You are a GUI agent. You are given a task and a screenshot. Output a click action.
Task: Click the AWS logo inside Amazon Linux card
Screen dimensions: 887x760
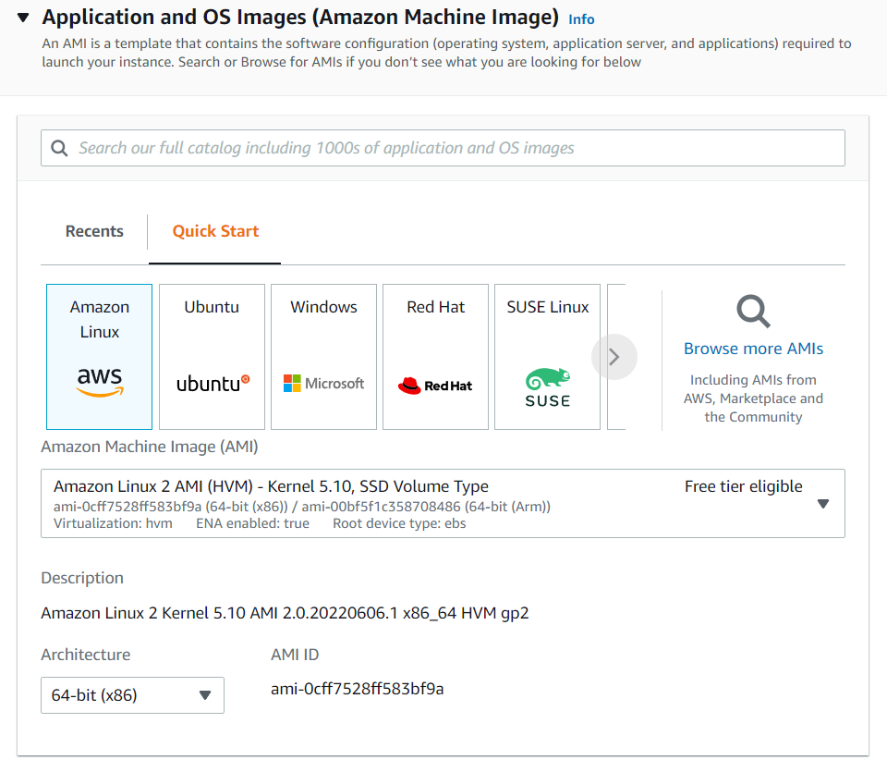pos(99,379)
